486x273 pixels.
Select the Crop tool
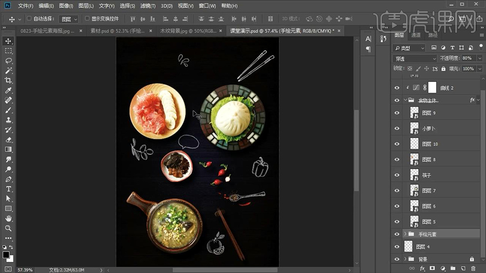click(x=8, y=80)
